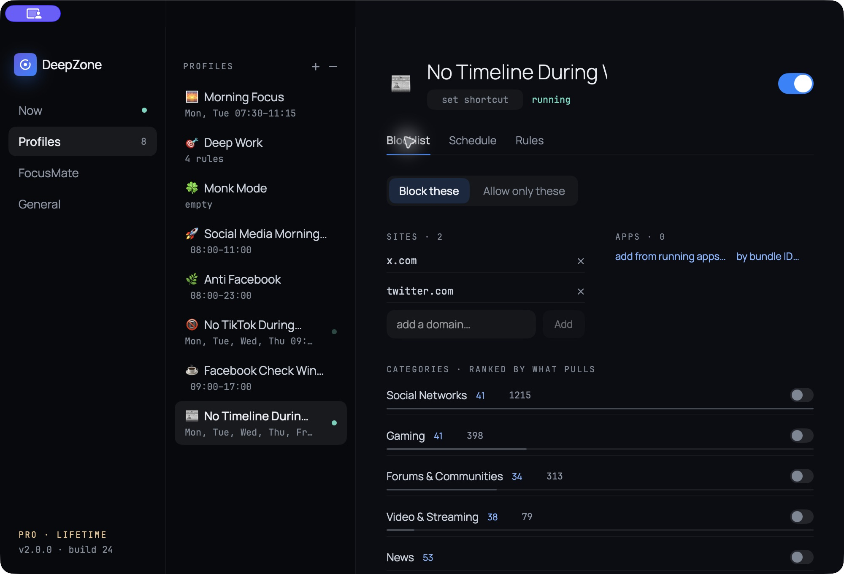Select the No TikTok During profile row
844x574 pixels.
pyautogui.click(x=260, y=332)
